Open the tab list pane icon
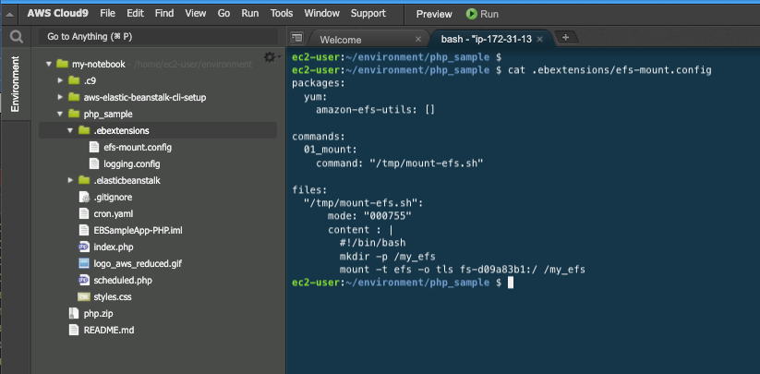 tap(296, 37)
